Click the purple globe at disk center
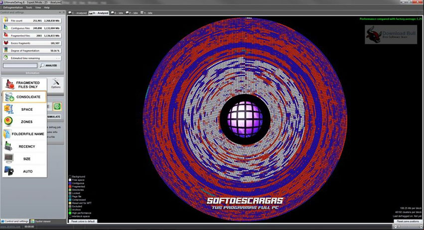 coord(245,119)
